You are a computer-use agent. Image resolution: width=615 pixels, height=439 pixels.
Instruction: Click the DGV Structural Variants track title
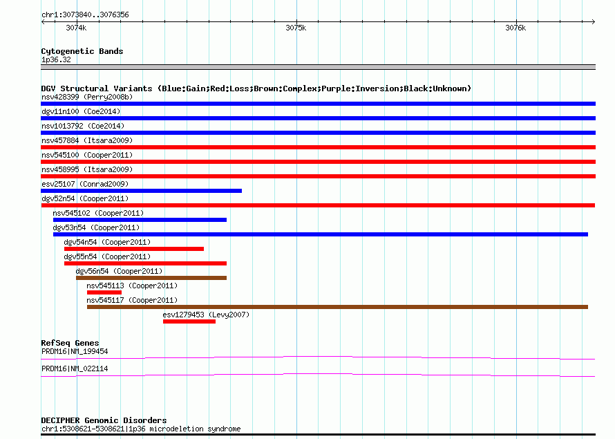(256, 88)
